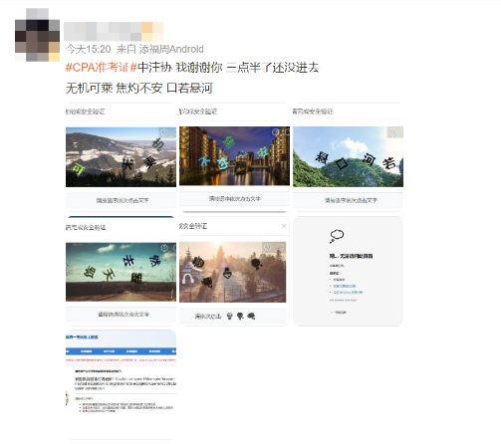Open the green hill blue sky captcha image
The image size is (501, 444).
click(x=348, y=157)
